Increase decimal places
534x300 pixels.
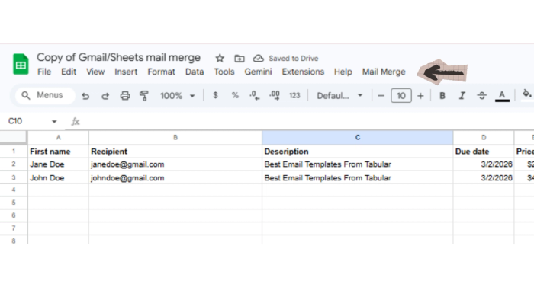(275, 95)
